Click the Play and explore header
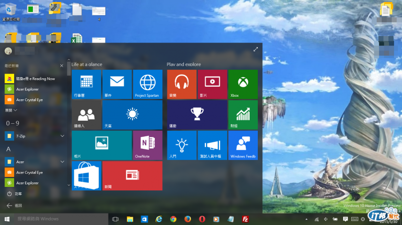The width and height of the screenshot is (402, 225). pos(183,65)
